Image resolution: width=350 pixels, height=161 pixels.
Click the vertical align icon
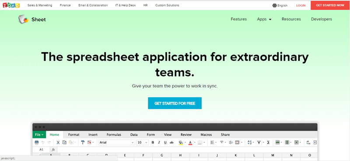pyautogui.click(x=222, y=142)
